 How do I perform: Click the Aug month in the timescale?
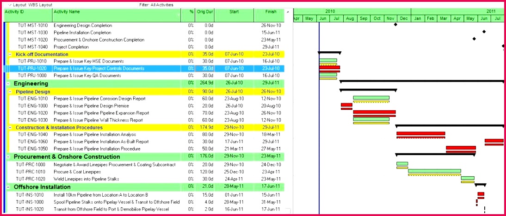(x=350, y=18)
